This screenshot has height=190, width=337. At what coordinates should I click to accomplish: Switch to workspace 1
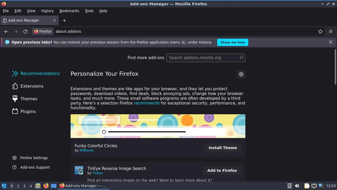click(12, 186)
